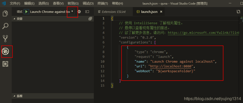Viewport: 243px width, 103px height.
Task: Collapse all with the icon in Variables header
Action: pyautogui.click(x=90, y=19)
